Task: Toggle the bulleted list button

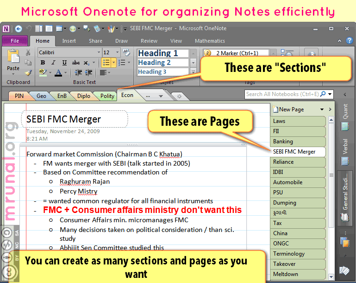Action: click(106, 63)
